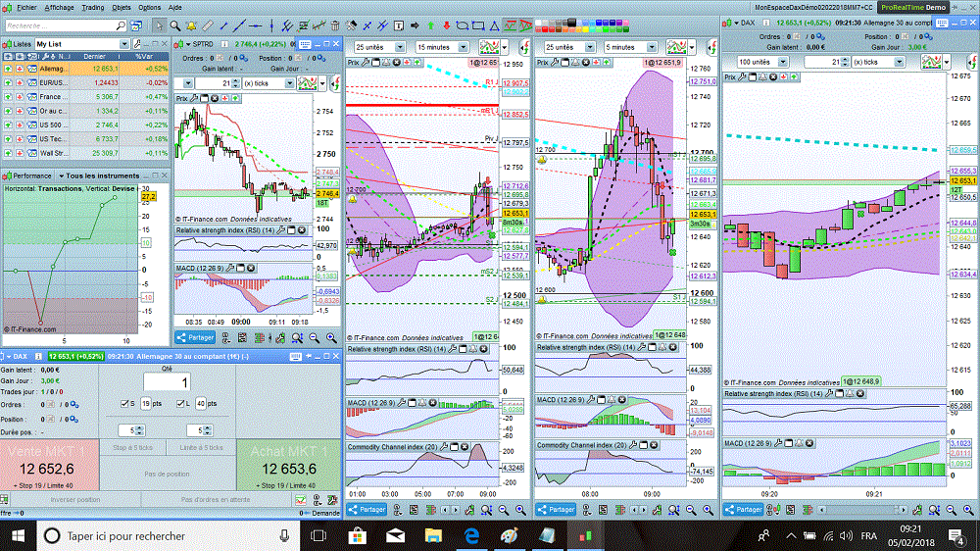The width and height of the screenshot is (980, 551).
Task: Click the zoom-in magnifier below the SPTRD chart
Action: coord(331,337)
